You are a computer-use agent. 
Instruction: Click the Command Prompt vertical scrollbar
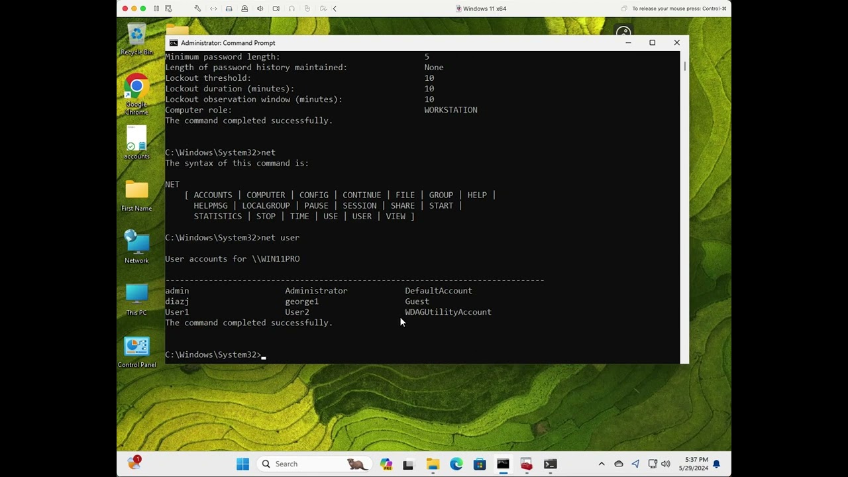click(x=684, y=207)
